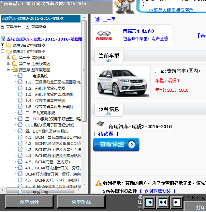206x212 pixels.
Task: Expand 第二章 主要线束图 node
Action: tap(9, 63)
